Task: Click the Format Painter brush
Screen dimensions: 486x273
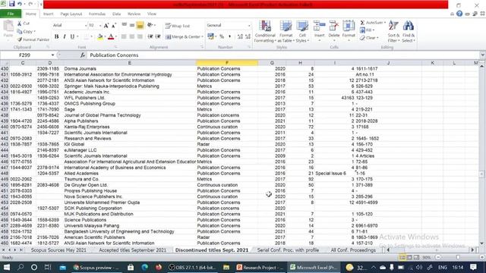Action: pos(33,39)
